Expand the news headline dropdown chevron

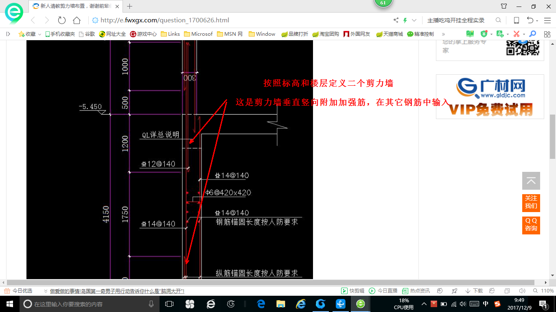tap(45, 291)
